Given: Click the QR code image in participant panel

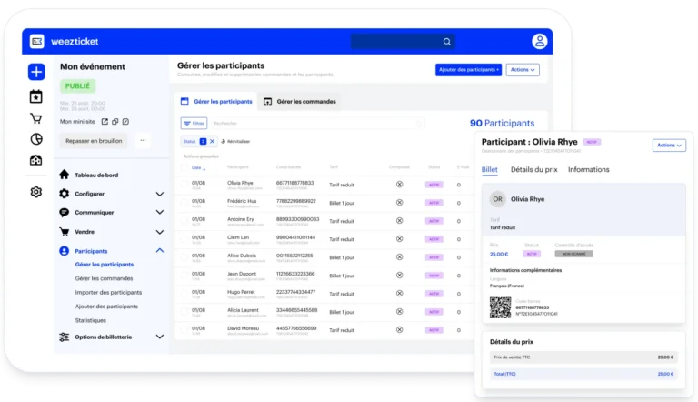Looking at the screenshot, I should pos(501,307).
